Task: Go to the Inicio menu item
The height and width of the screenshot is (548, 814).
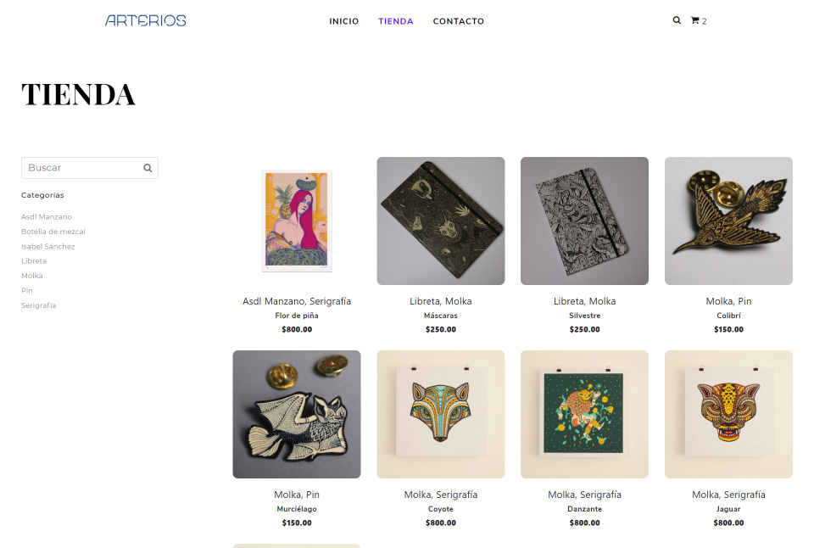Action: [344, 21]
